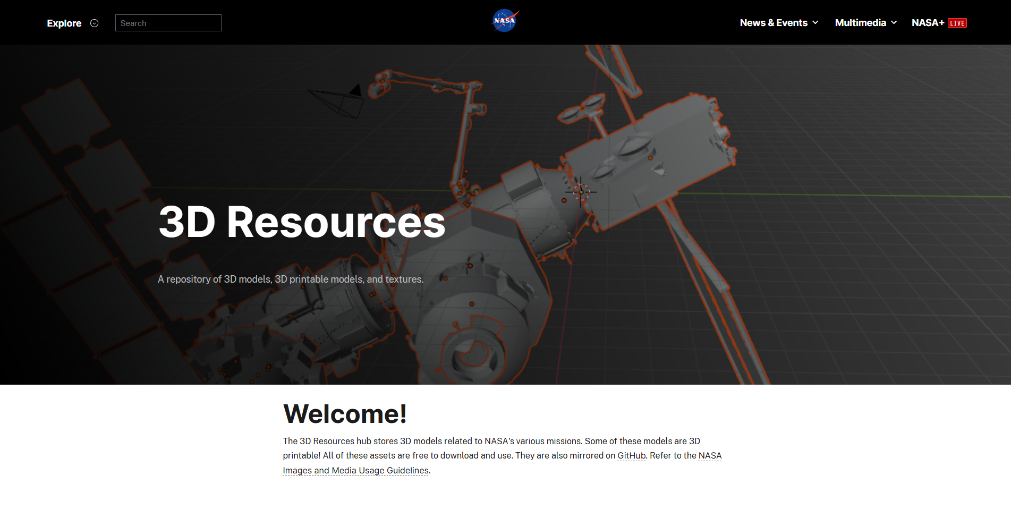This screenshot has height=526, width=1011.
Task: Open the GitHub mirror link
Action: pos(631,455)
